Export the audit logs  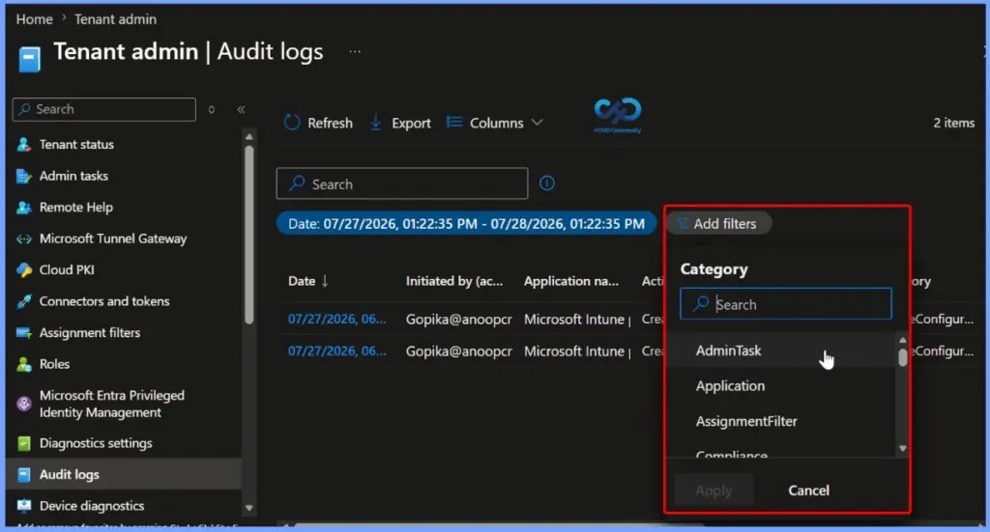pyautogui.click(x=400, y=123)
